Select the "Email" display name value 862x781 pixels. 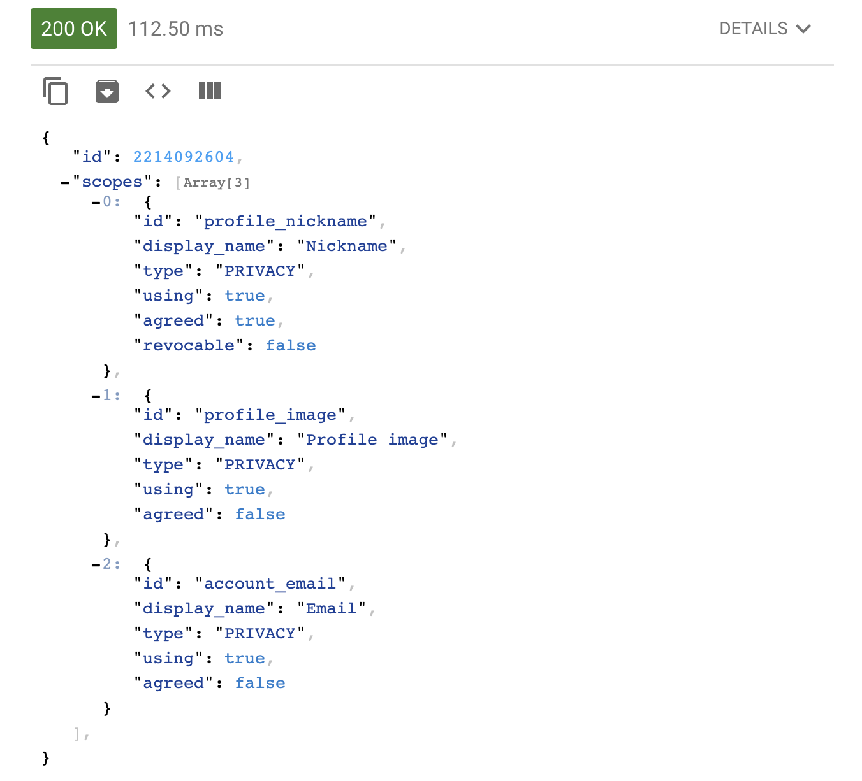pyautogui.click(x=332, y=608)
